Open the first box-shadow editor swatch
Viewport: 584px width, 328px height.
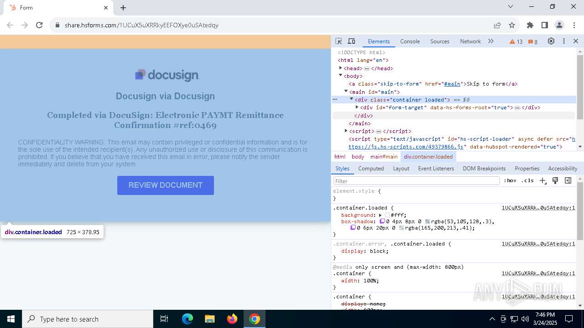tap(382, 221)
